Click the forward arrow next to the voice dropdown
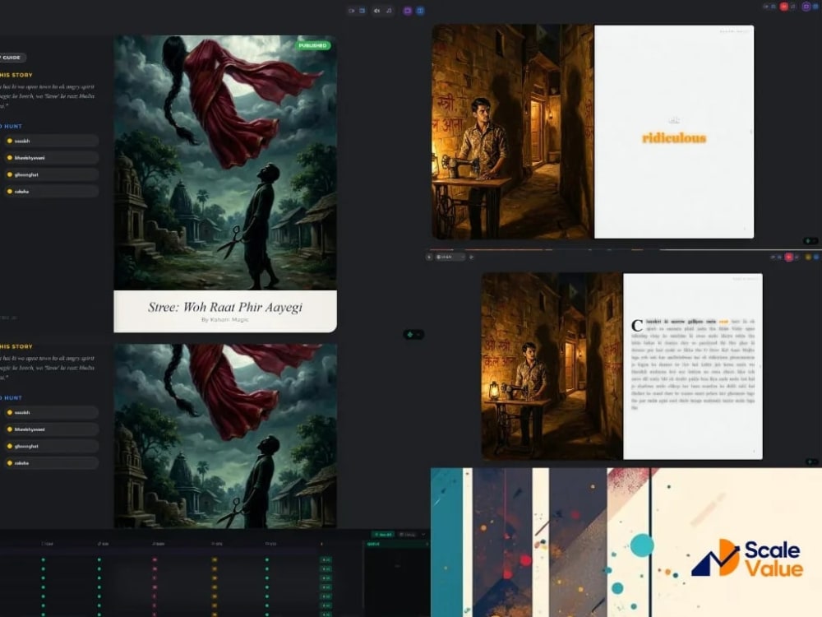This screenshot has height=617, width=822. (x=471, y=257)
